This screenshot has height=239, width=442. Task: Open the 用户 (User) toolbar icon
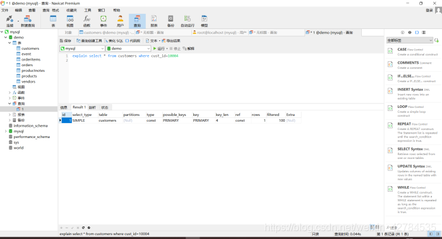coord(121,21)
